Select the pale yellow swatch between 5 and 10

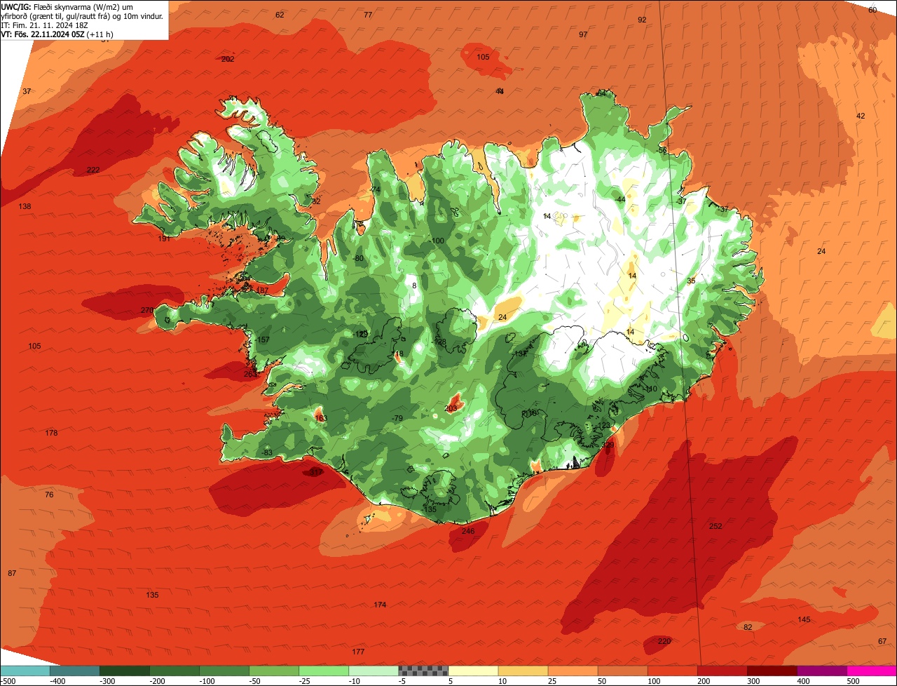(x=473, y=670)
